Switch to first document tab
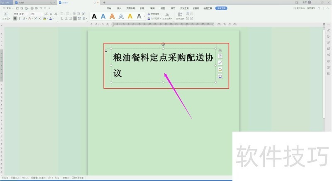332x181 pixels. pyautogui.click(x=34, y=2)
